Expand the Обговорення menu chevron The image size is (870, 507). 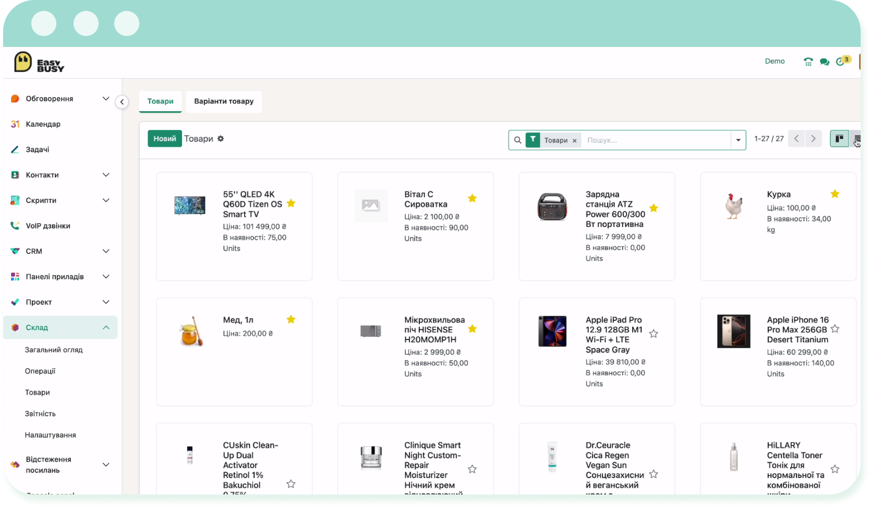coord(106,99)
